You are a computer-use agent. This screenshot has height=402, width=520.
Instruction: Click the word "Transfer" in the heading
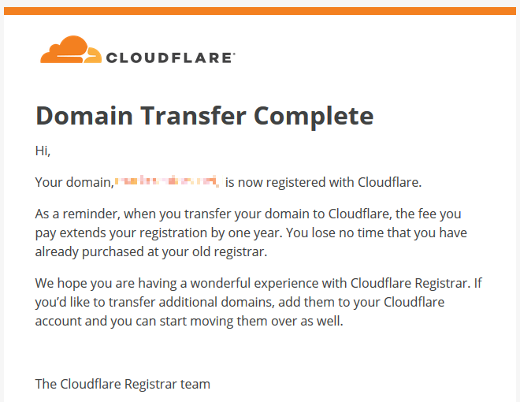(x=193, y=116)
